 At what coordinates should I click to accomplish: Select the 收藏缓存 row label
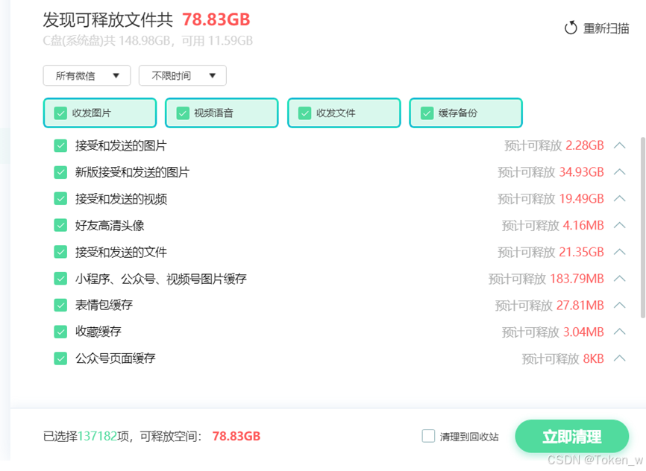click(x=98, y=332)
